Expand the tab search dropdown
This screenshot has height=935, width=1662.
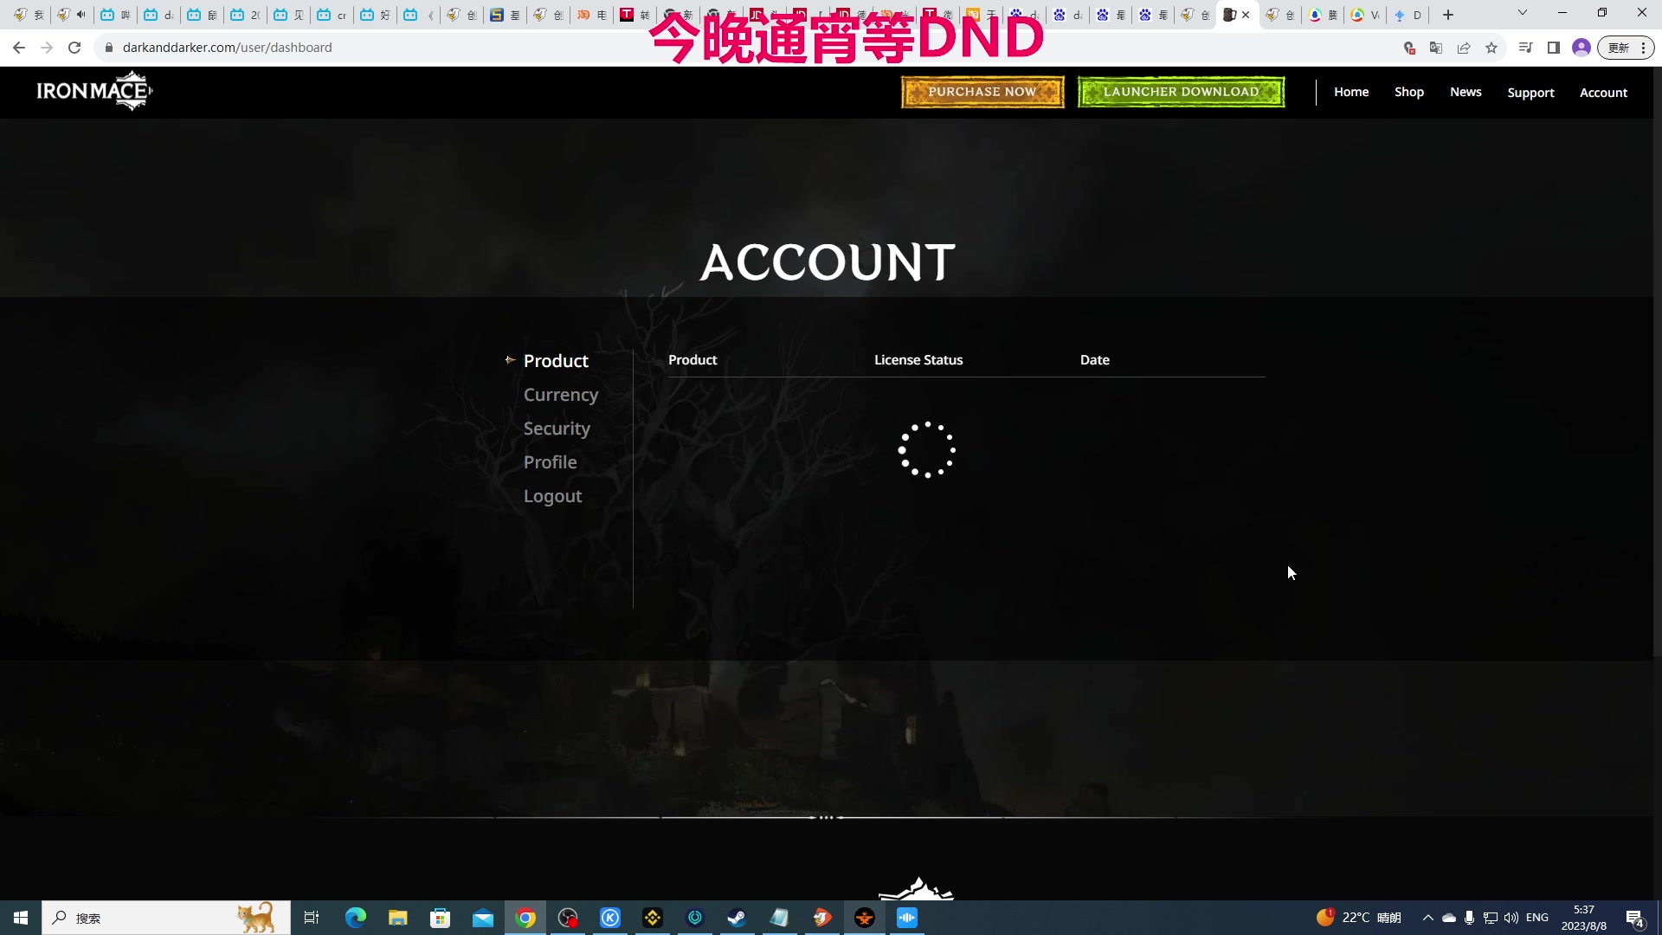tap(1522, 13)
